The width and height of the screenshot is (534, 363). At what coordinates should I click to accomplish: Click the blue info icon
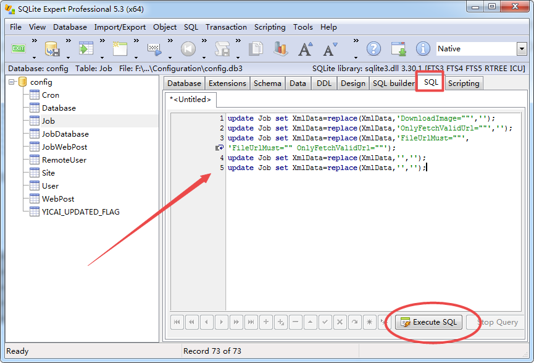pyautogui.click(x=423, y=49)
